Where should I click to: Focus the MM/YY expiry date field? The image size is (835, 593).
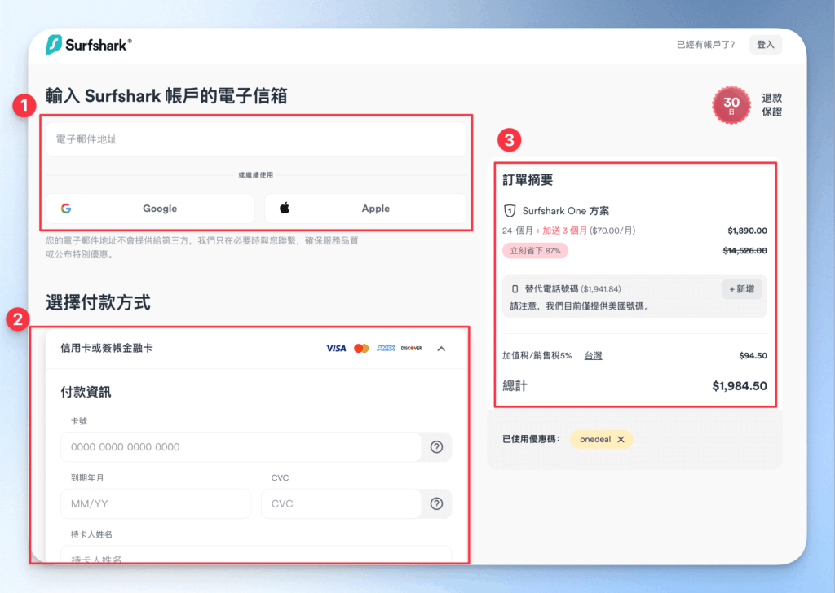click(x=156, y=503)
